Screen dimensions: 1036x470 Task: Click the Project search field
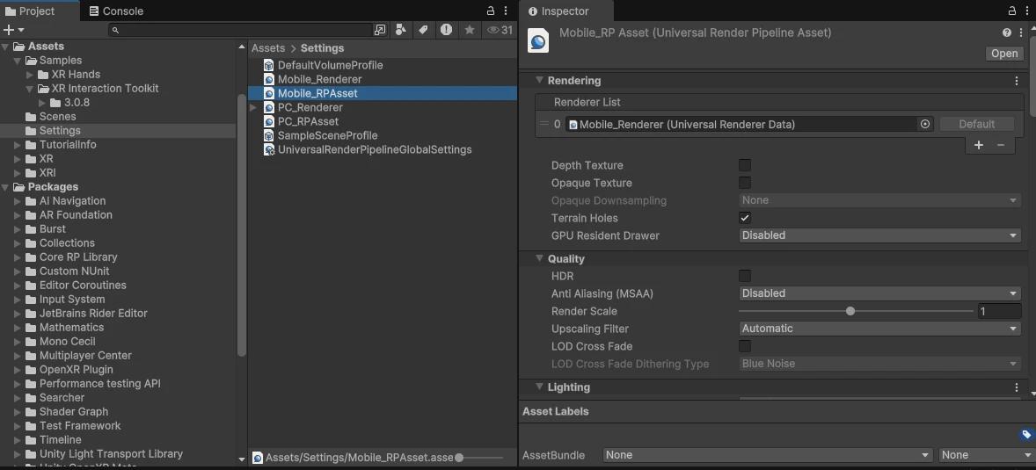(240, 30)
